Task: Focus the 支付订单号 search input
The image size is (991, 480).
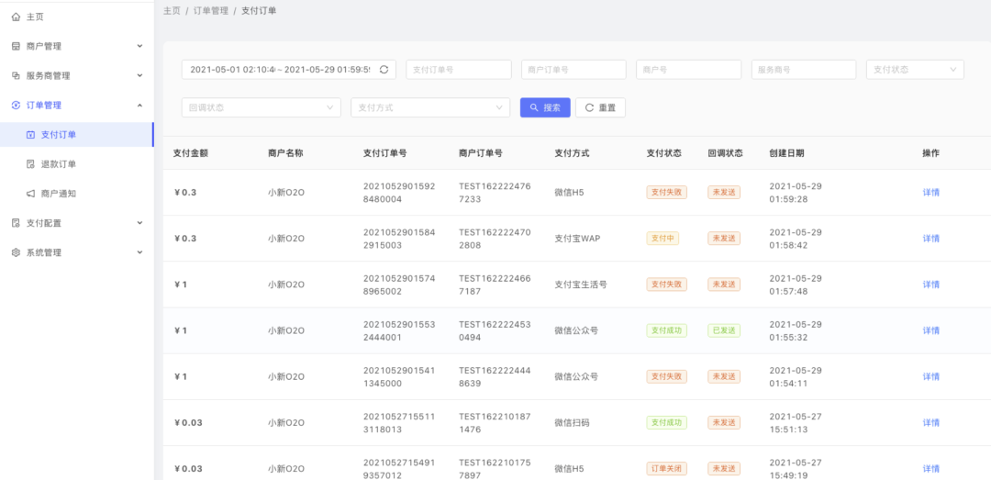Action: coord(458,70)
